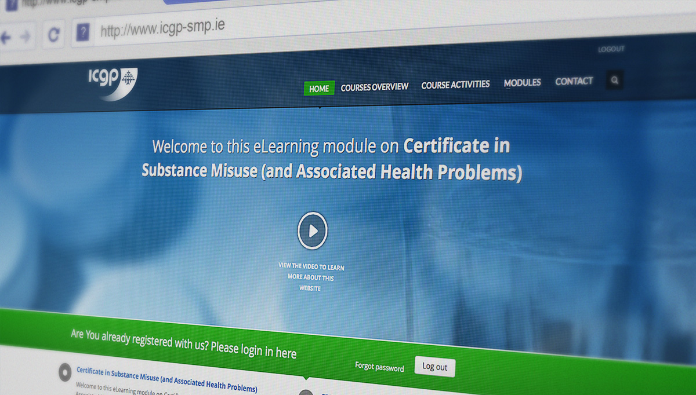Open the COURSES OVERVIEW menu item
This screenshot has width=696, height=395.
[375, 87]
